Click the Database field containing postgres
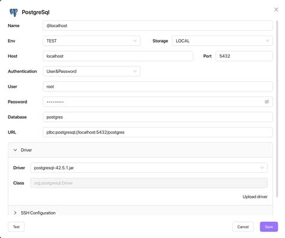285x238 pixels. pyautogui.click(x=158, y=117)
